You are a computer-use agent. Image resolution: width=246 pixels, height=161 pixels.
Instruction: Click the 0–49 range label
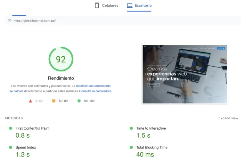(x=39, y=101)
